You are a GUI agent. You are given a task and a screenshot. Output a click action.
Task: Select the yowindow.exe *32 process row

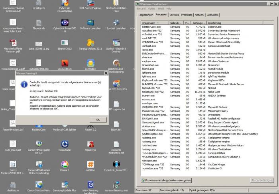(x=207, y=168)
